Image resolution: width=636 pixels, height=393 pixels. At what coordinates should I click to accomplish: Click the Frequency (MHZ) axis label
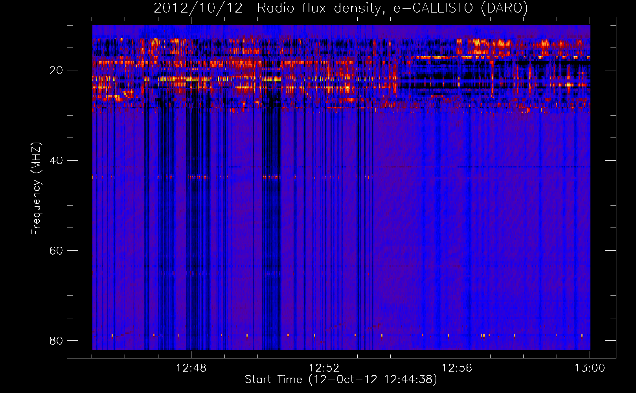(36, 189)
